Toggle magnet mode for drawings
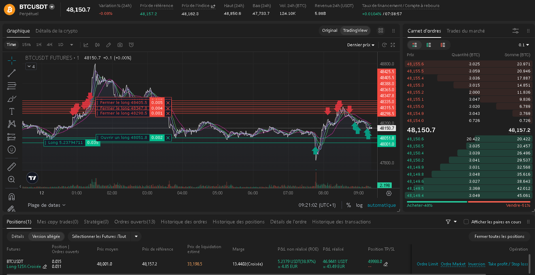 click(12, 196)
